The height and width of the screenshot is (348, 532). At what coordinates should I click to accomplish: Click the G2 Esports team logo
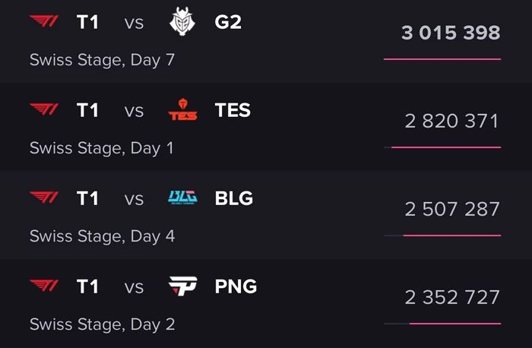182,22
